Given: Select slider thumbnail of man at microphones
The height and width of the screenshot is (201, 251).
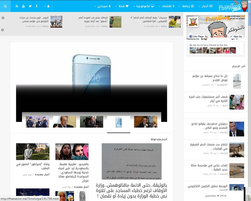Looking at the screenshot, I should tap(146, 122).
